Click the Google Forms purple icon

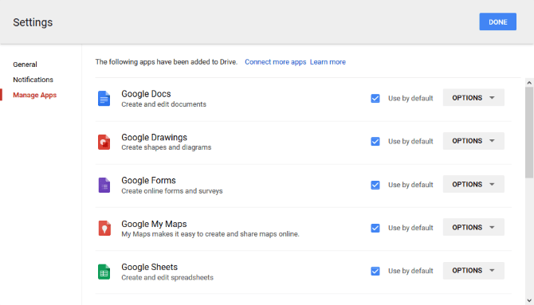click(x=104, y=186)
